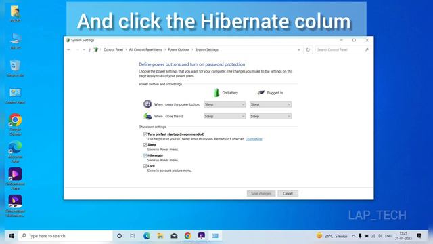Click the On battery icon
433x244 pixels.
tap(216, 93)
